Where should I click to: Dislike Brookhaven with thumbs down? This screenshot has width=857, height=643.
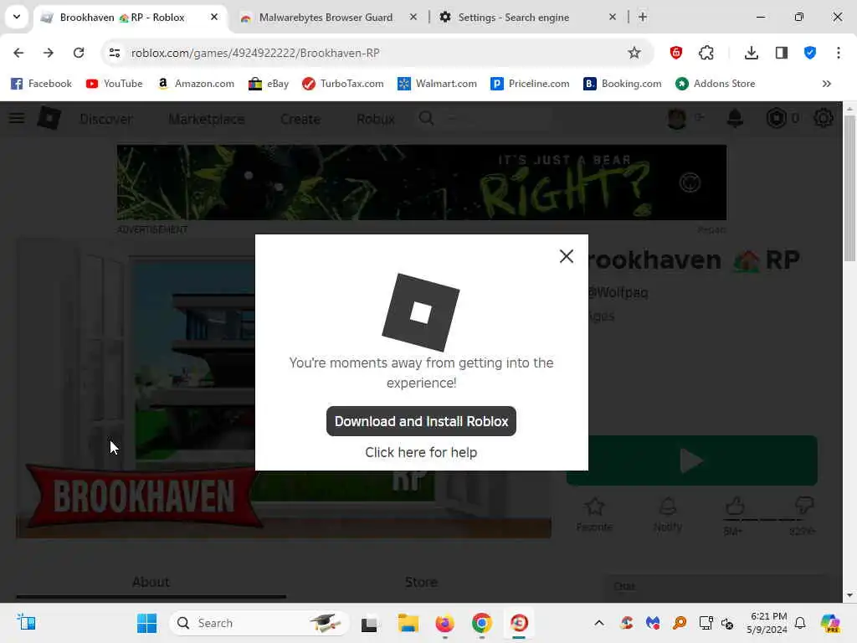[804, 505]
